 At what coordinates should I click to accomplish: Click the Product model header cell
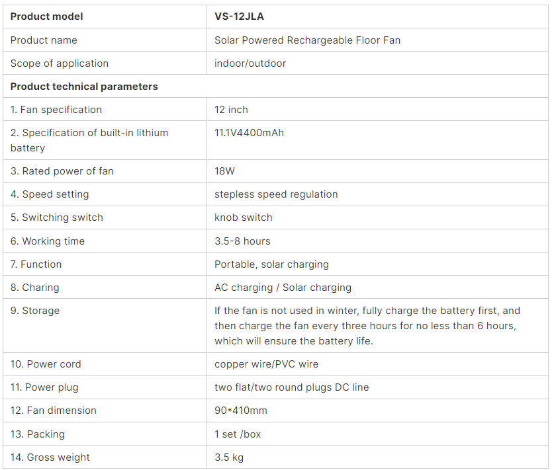pyautogui.click(x=105, y=17)
